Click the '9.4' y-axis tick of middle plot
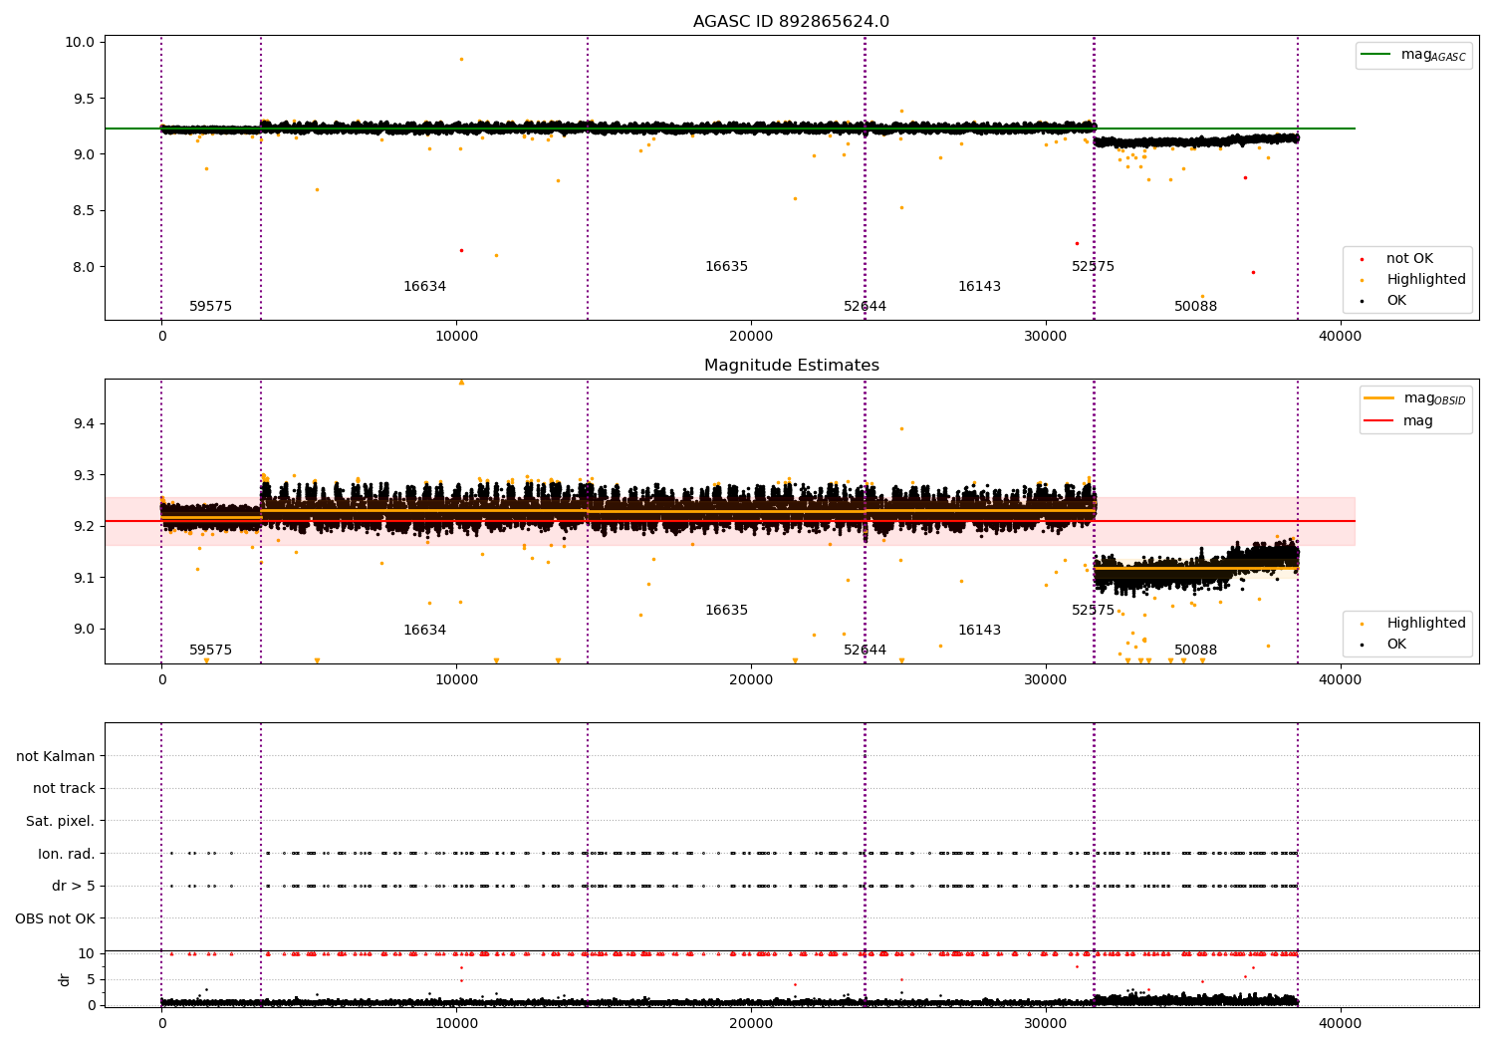 pyautogui.click(x=84, y=424)
